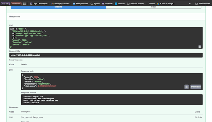Click the server: uvicorn header line

(x=31, y=103)
